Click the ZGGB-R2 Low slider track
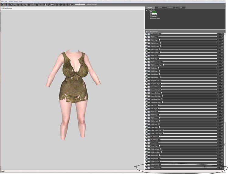Image resolution: width=228 pixels, height=174 pixels. tap(189, 149)
